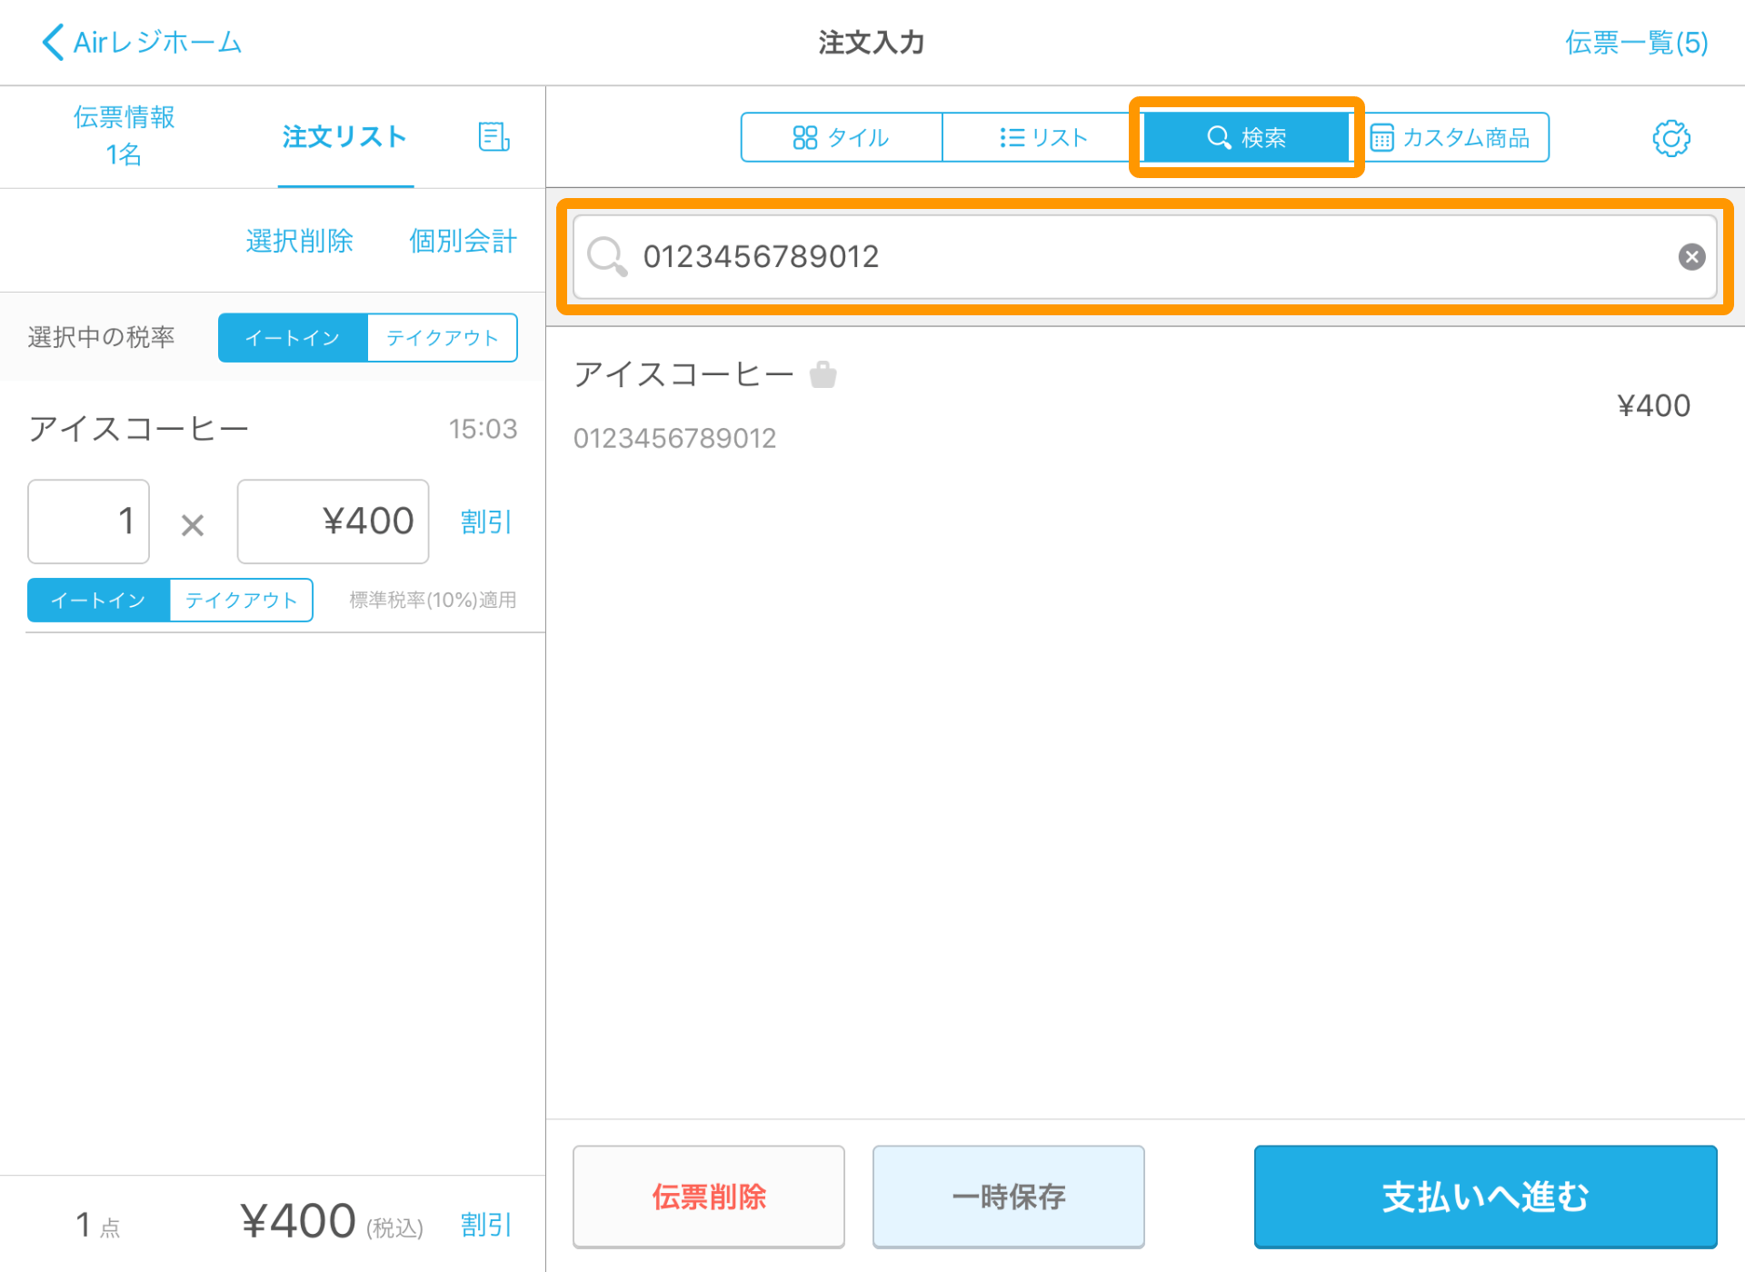
Task: Open 伝票一覧(5) receipt list
Action: pos(1636,42)
